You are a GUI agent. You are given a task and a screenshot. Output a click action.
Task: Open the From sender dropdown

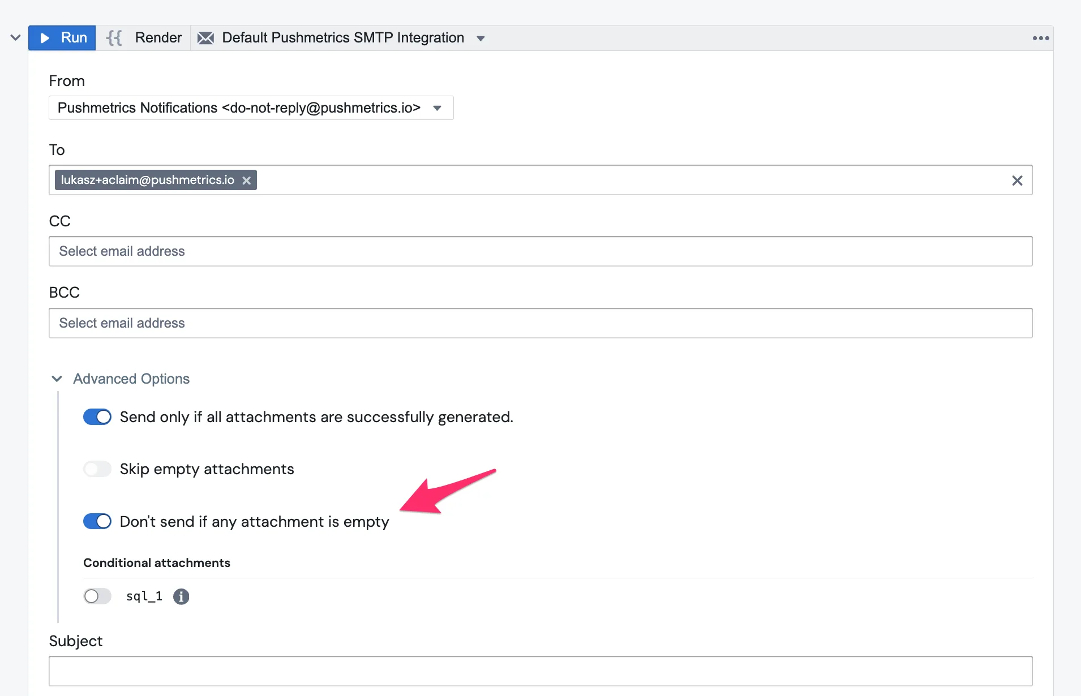251,108
